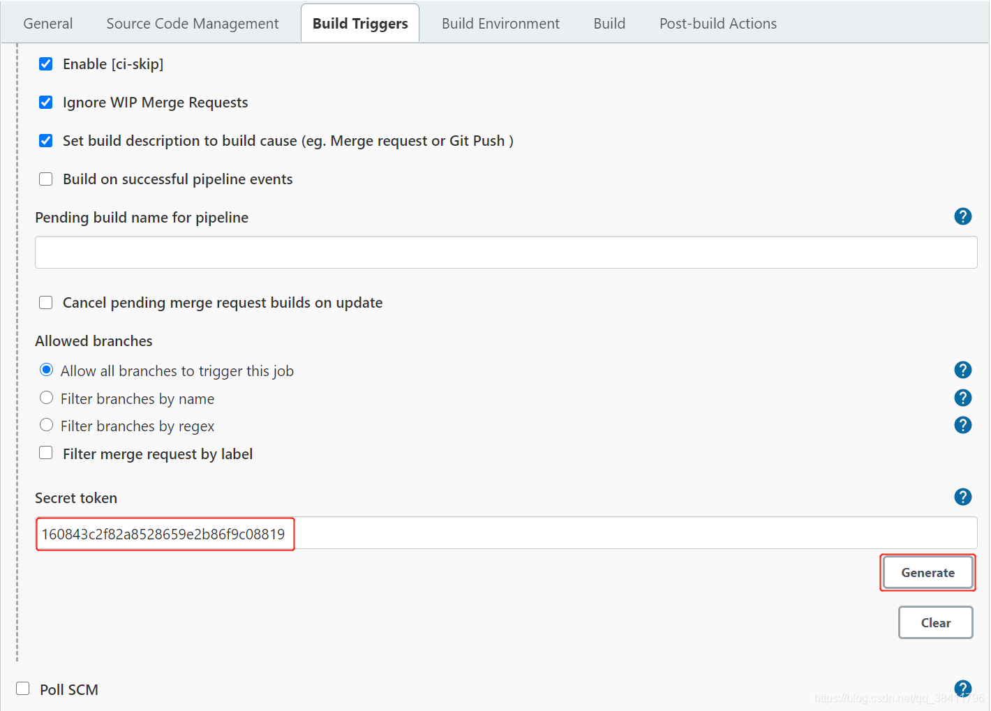
Task: Click the Pending build name text field
Action: [x=505, y=253]
